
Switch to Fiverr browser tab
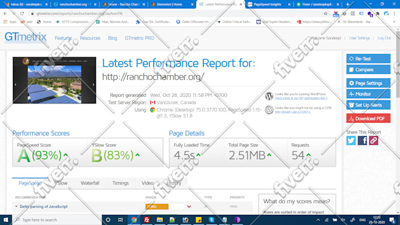[x=317, y=4]
